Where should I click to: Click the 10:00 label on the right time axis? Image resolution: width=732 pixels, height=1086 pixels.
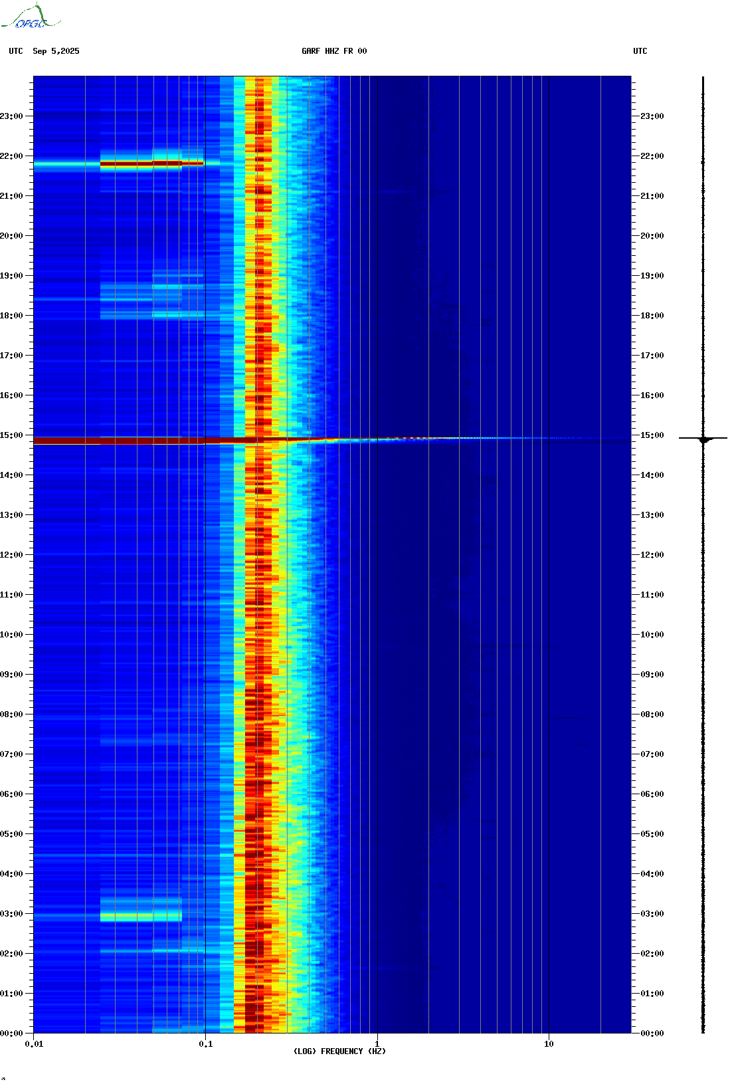pyautogui.click(x=652, y=635)
